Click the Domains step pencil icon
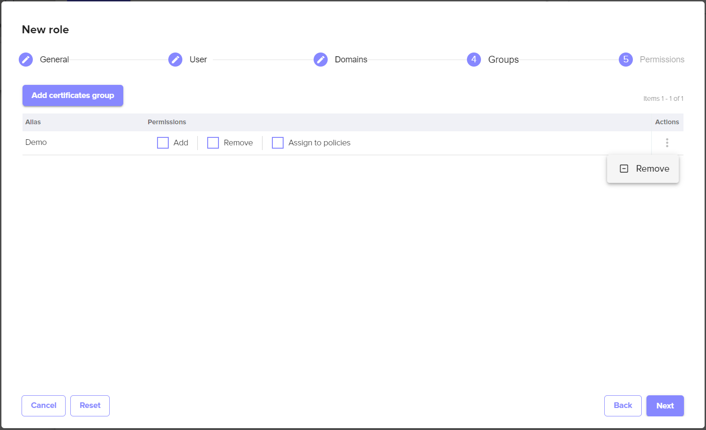 (x=321, y=60)
